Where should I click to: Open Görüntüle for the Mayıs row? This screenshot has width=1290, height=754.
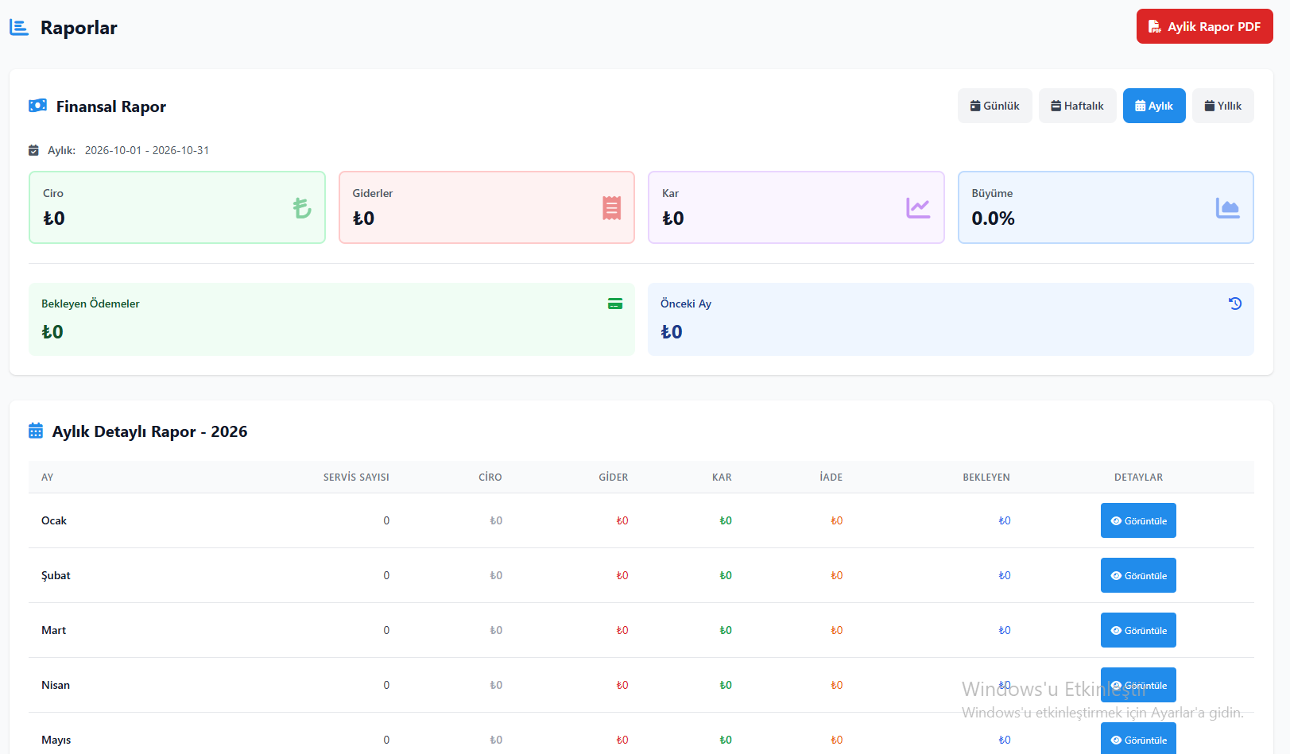click(1138, 739)
